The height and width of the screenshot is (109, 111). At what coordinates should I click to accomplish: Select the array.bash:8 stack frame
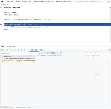click(x=18, y=56)
